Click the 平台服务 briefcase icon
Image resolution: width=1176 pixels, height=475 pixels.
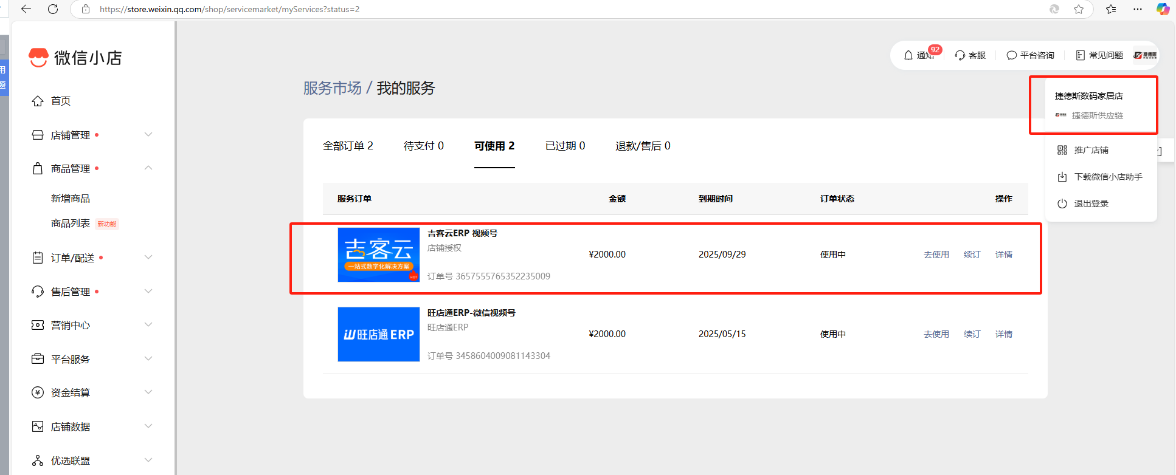[x=38, y=359]
